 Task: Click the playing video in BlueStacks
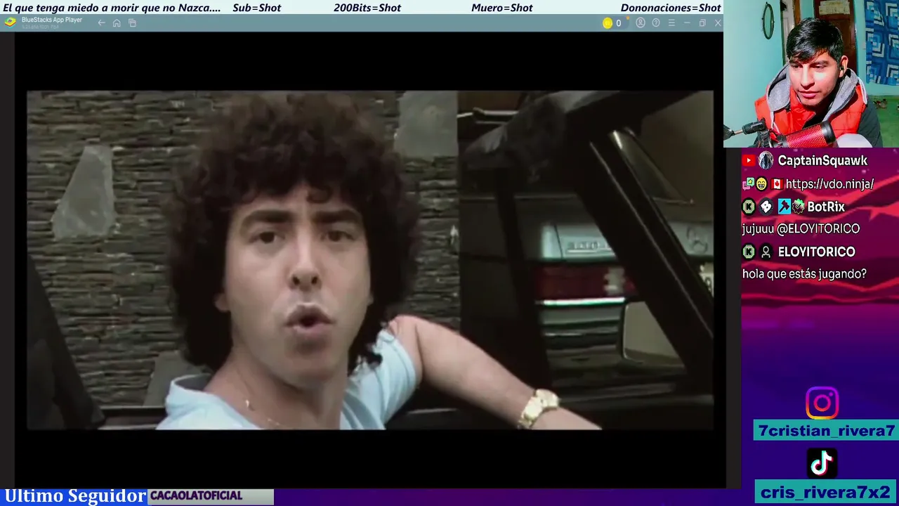370,260
